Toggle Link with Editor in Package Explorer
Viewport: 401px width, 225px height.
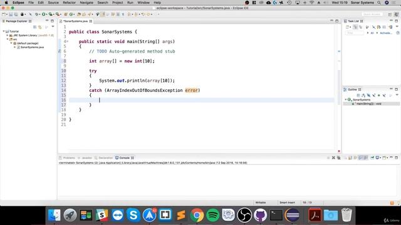(40, 27)
